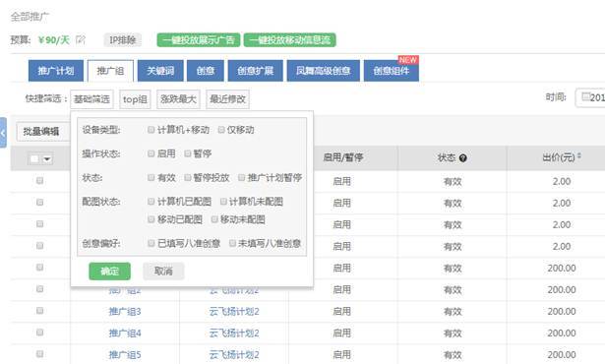Open the 推广组5 link

[125, 354]
